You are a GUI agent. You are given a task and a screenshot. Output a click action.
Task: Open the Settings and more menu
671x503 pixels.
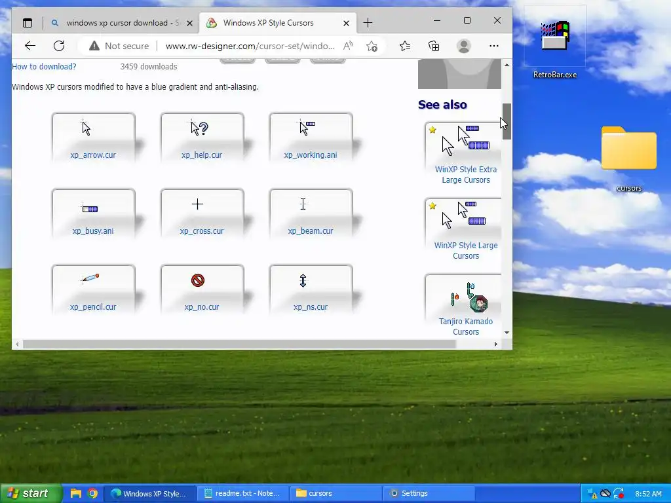[x=494, y=46]
